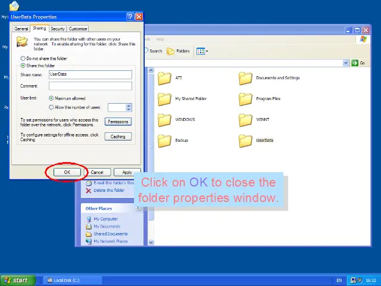This screenshot has width=381, height=286.
Task: Open the Help menu in Explorer
Action: (160, 39)
